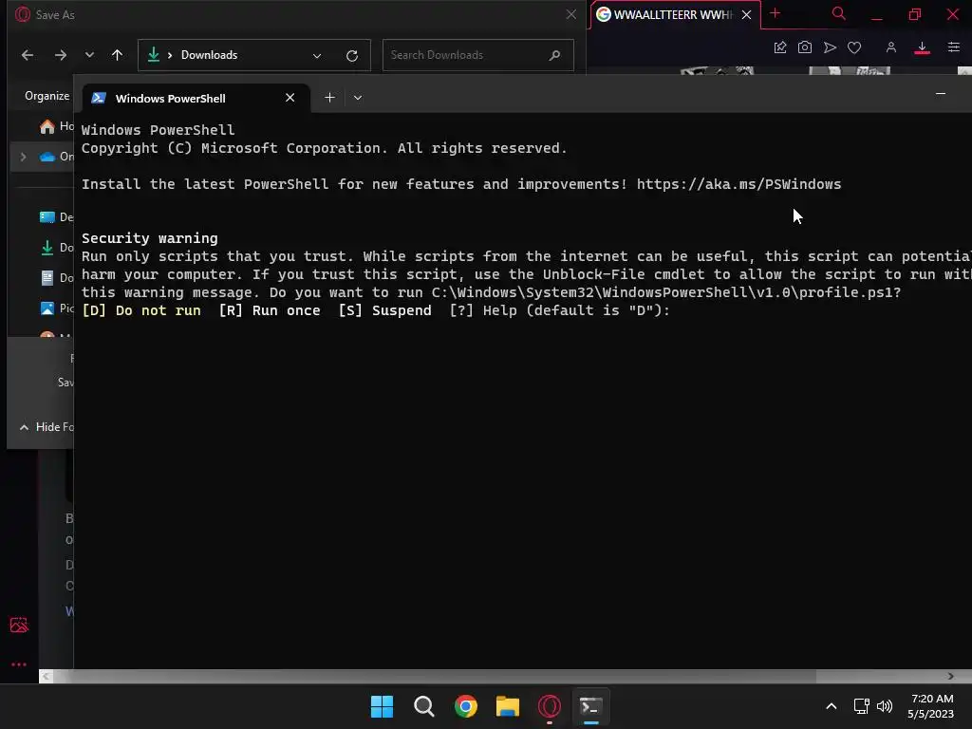Open the volume tray icon

pos(885,706)
